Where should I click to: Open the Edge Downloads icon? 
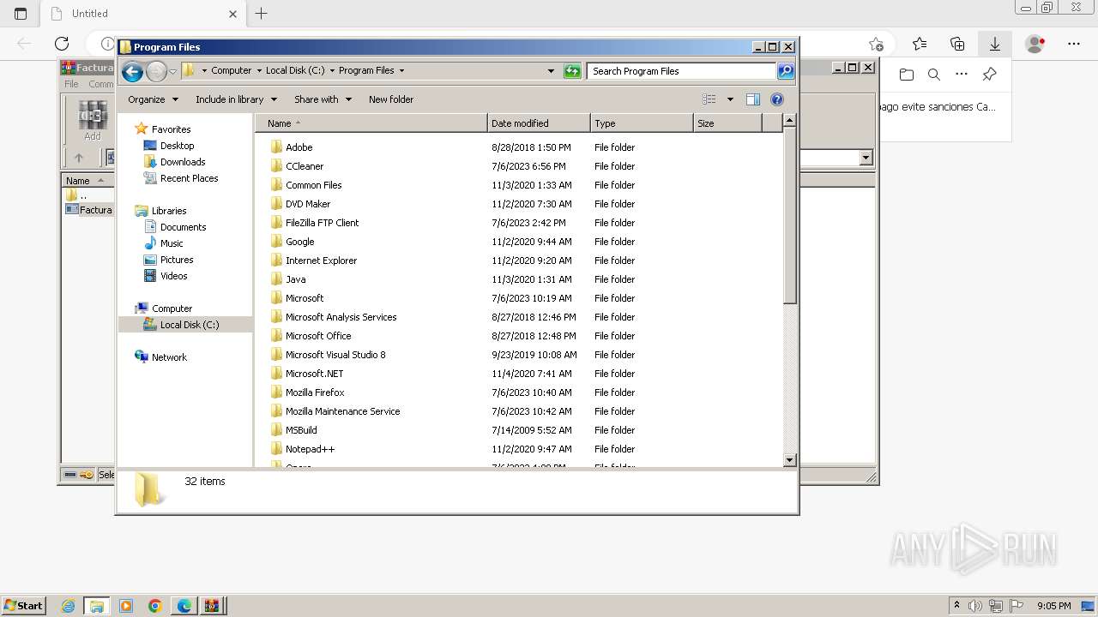995,44
